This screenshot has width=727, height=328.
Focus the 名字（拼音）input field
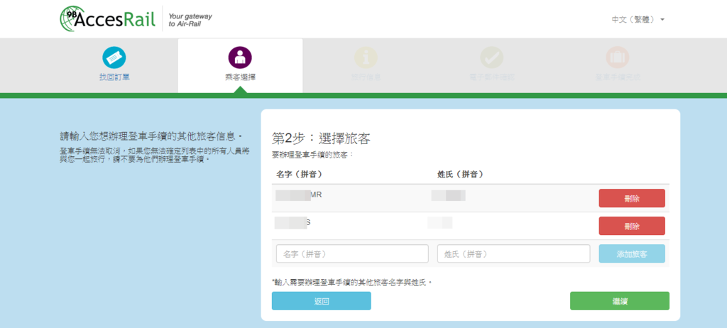point(352,253)
